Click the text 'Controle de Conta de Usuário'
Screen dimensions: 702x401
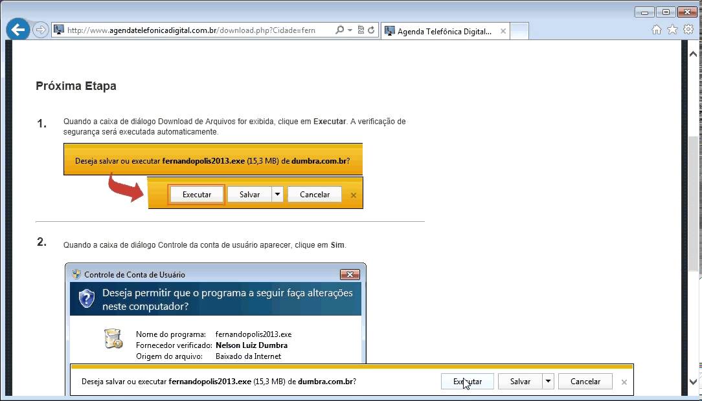135,274
